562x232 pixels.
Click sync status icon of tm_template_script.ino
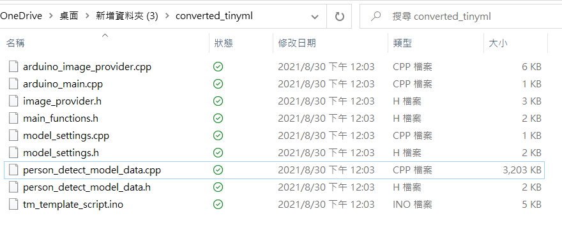click(x=218, y=204)
